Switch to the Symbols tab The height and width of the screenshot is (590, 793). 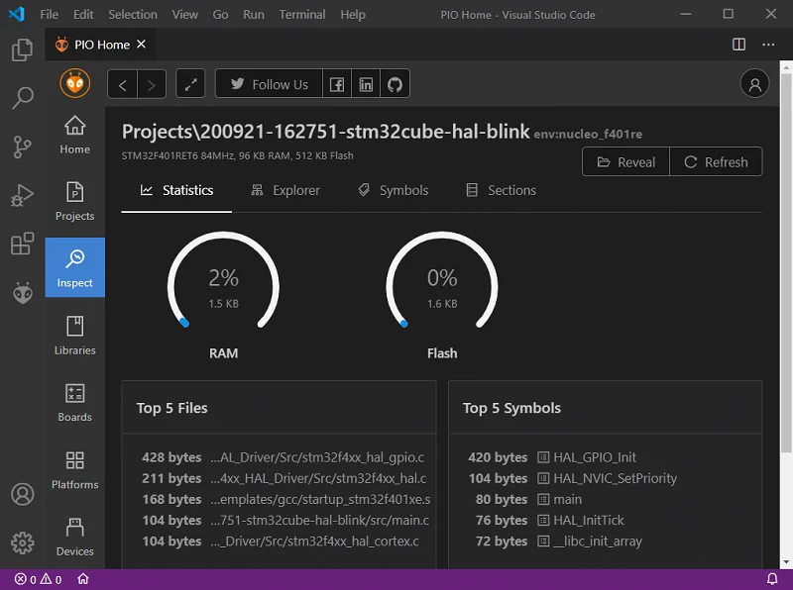pyautogui.click(x=393, y=190)
